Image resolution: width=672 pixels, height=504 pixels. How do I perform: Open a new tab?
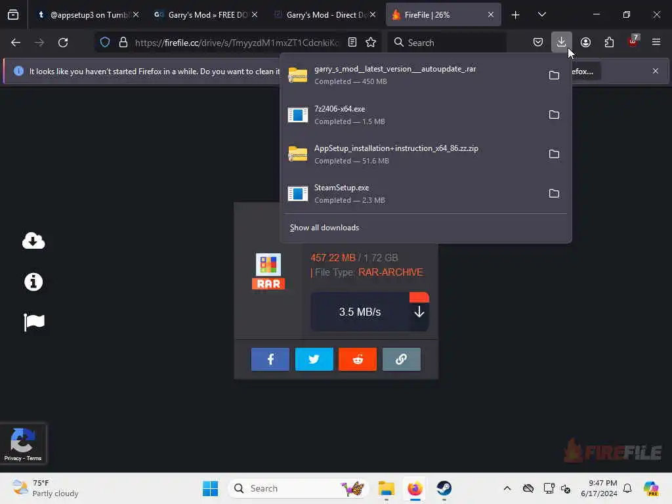[515, 15]
